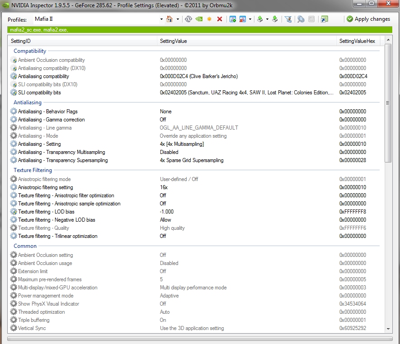The image size is (400, 344).
Task: Click gear icon beside Triple buffering
Action: point(14,321)
